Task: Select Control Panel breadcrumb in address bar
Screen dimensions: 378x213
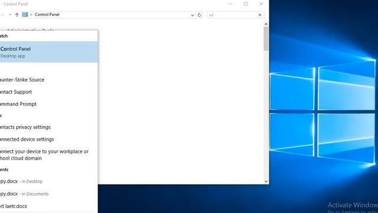Action: point(47,14)
